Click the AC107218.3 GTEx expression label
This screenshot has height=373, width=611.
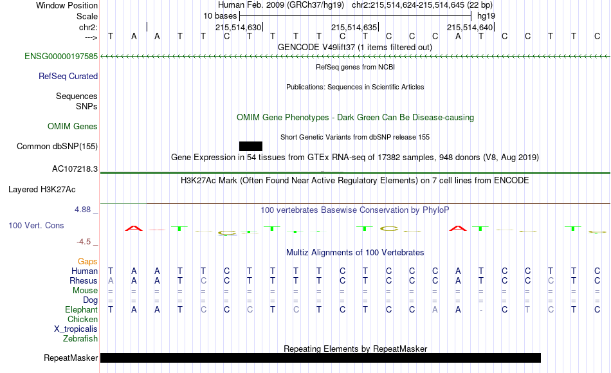point(75,168)
